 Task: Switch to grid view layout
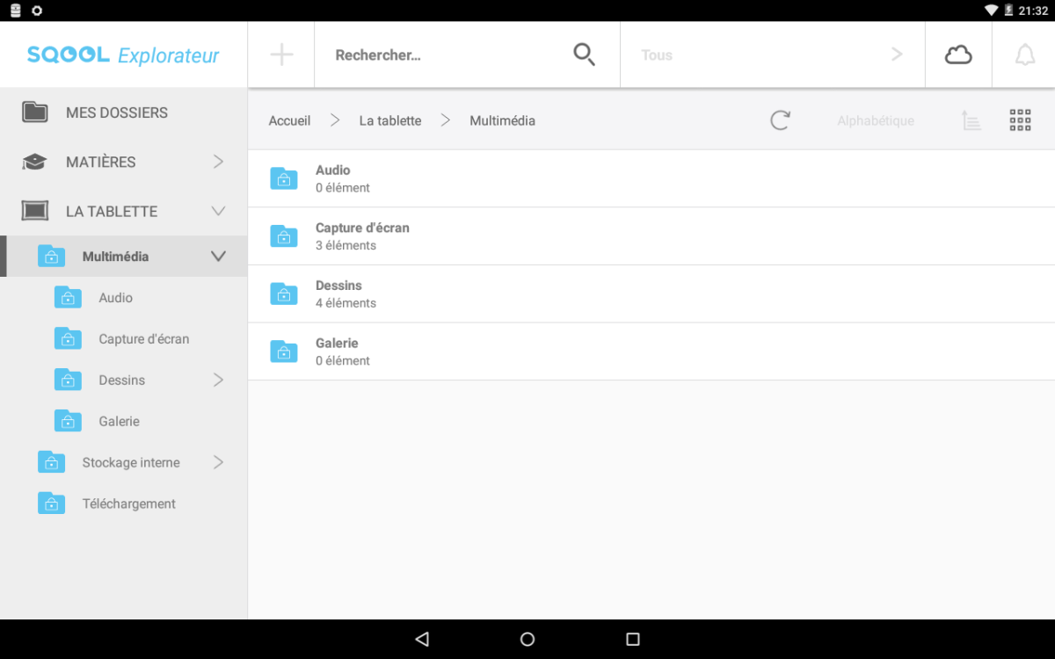point(1020,120)
